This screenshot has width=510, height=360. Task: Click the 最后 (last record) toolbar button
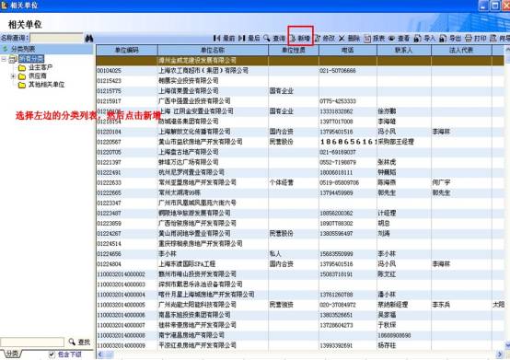click(249, 39)
